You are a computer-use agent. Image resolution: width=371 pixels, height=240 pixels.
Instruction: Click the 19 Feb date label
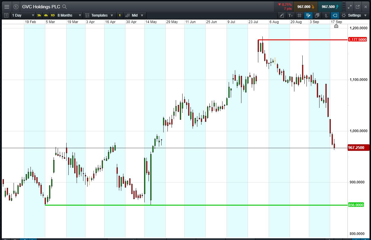(30, 22)
